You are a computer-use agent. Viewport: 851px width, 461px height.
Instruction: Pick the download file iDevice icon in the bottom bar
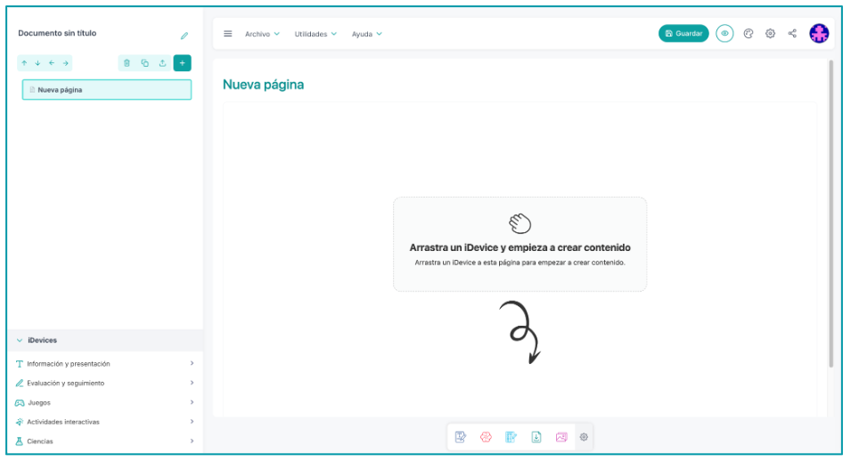[x=536, y=437]
